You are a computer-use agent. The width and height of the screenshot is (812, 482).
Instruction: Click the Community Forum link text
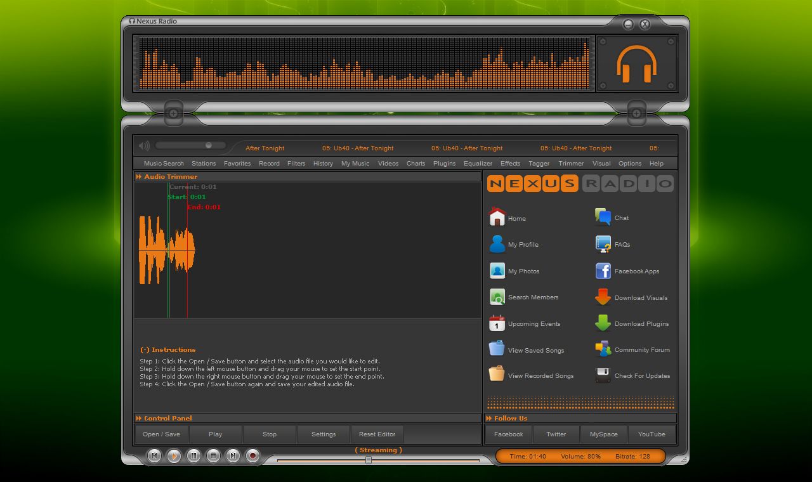pos(642,350)
